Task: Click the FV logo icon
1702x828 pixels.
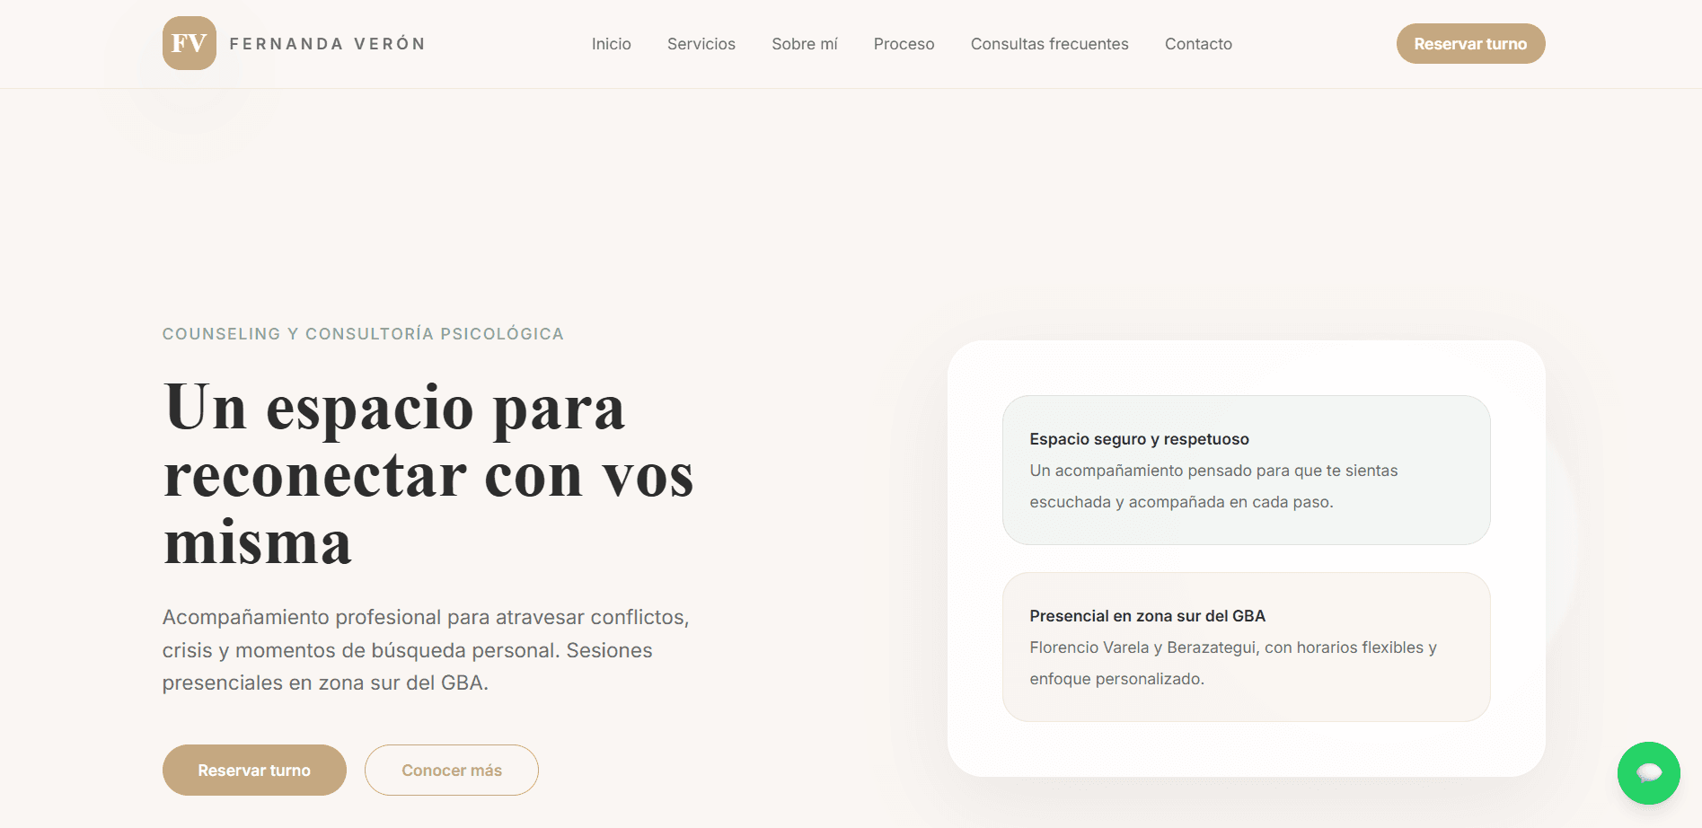Action: click(189, 43)
